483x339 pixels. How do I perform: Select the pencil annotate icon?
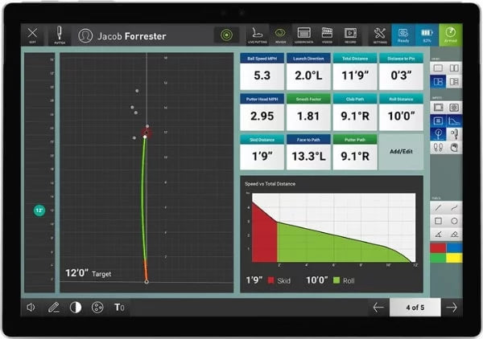(x=53, y=307)
